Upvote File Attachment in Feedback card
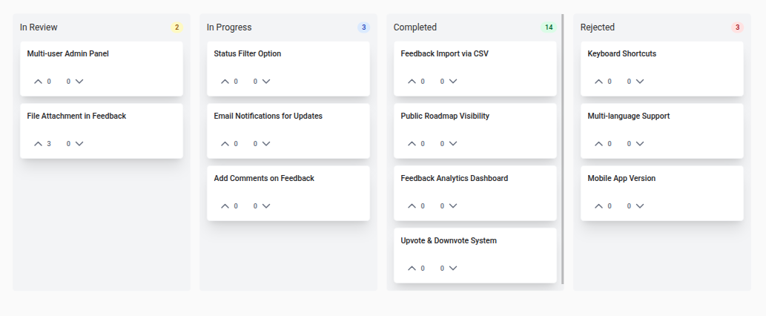Image resolution: width=766 pixels, height=316 pixels. tap(39, 144)
